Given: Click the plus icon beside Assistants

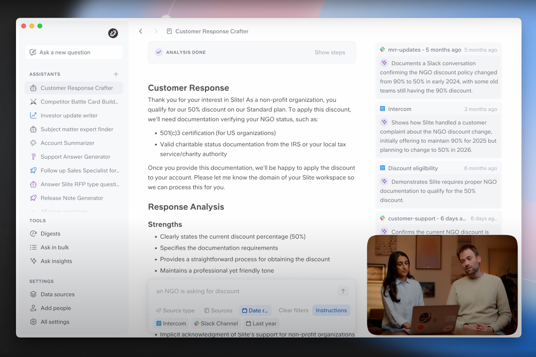Looking at the screenshot, I should coord(116,74).
